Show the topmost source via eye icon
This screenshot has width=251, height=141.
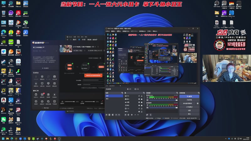pyautogui.click(x=139, y=96)
